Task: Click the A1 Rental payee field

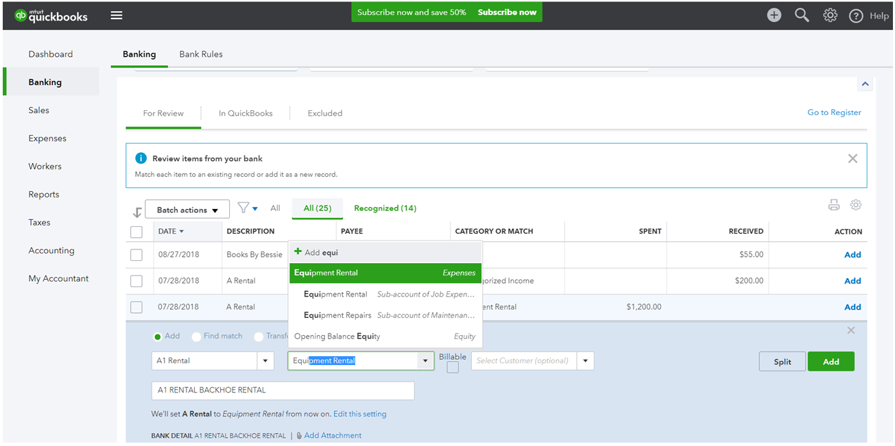Action: (204, 360)
